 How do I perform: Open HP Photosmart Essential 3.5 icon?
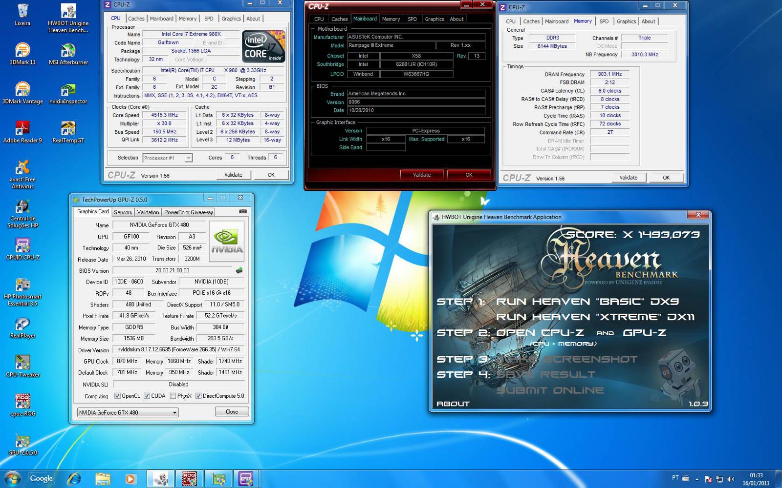pyautogui.click(x=22, y=291)
